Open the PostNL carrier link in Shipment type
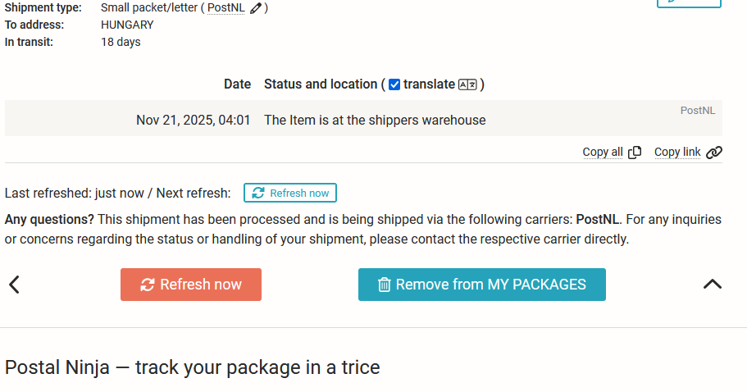Screen dimensions: 747x392 coord(226,8)
